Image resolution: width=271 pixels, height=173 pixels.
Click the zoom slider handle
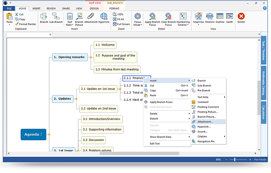point(235,160)
